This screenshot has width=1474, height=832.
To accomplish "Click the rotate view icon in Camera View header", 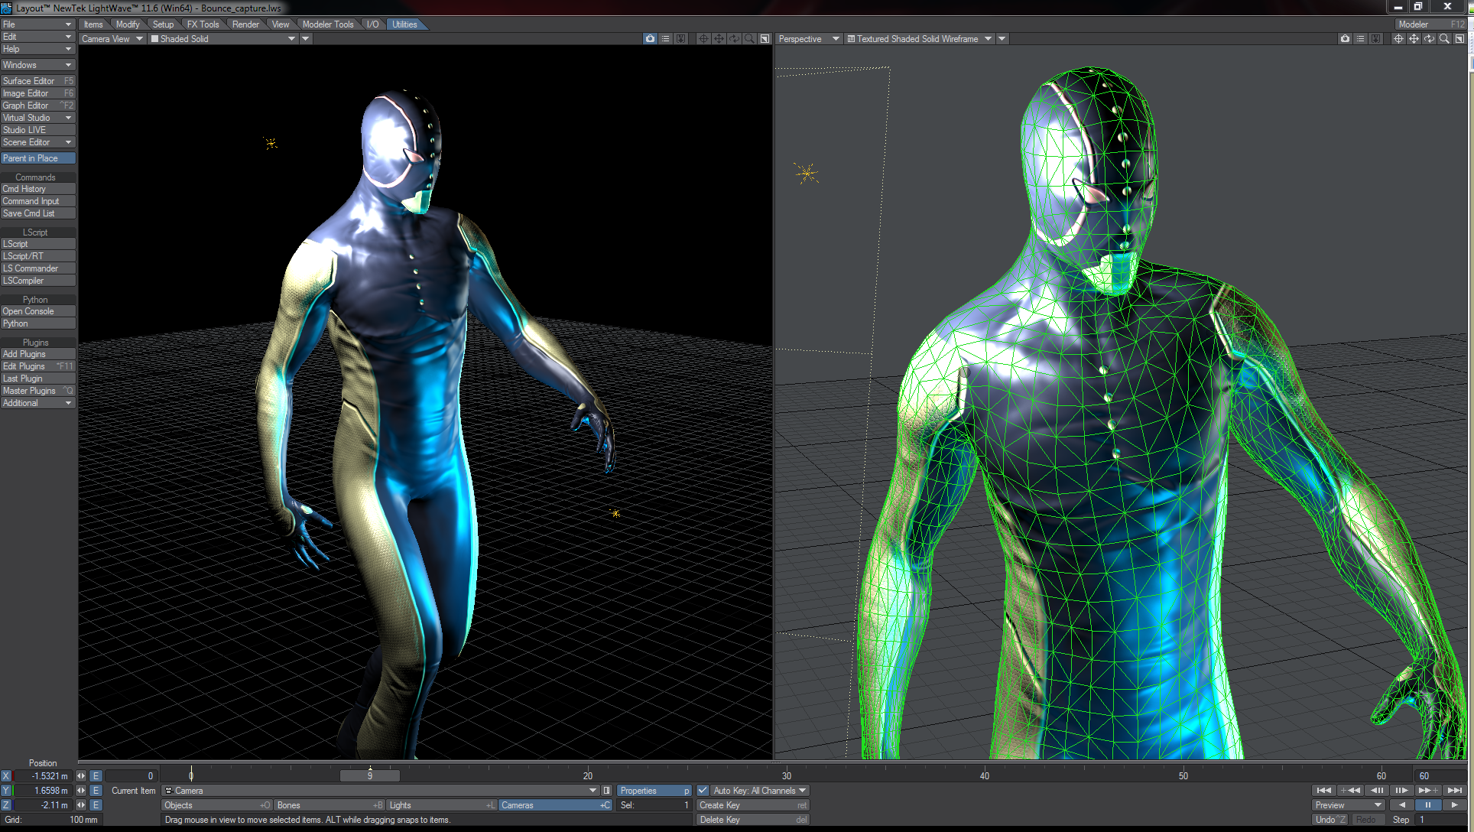I will 734,39.
